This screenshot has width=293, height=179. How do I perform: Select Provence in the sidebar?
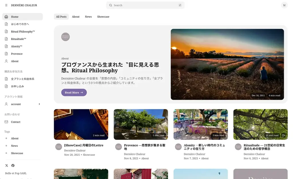tap(17, 54)
